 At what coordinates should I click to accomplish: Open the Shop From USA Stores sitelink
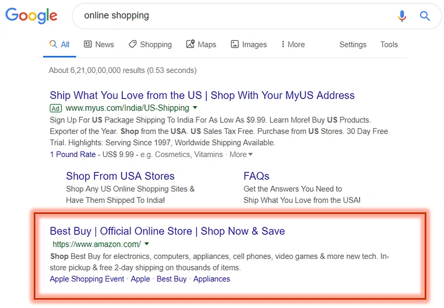click(121, 176)
